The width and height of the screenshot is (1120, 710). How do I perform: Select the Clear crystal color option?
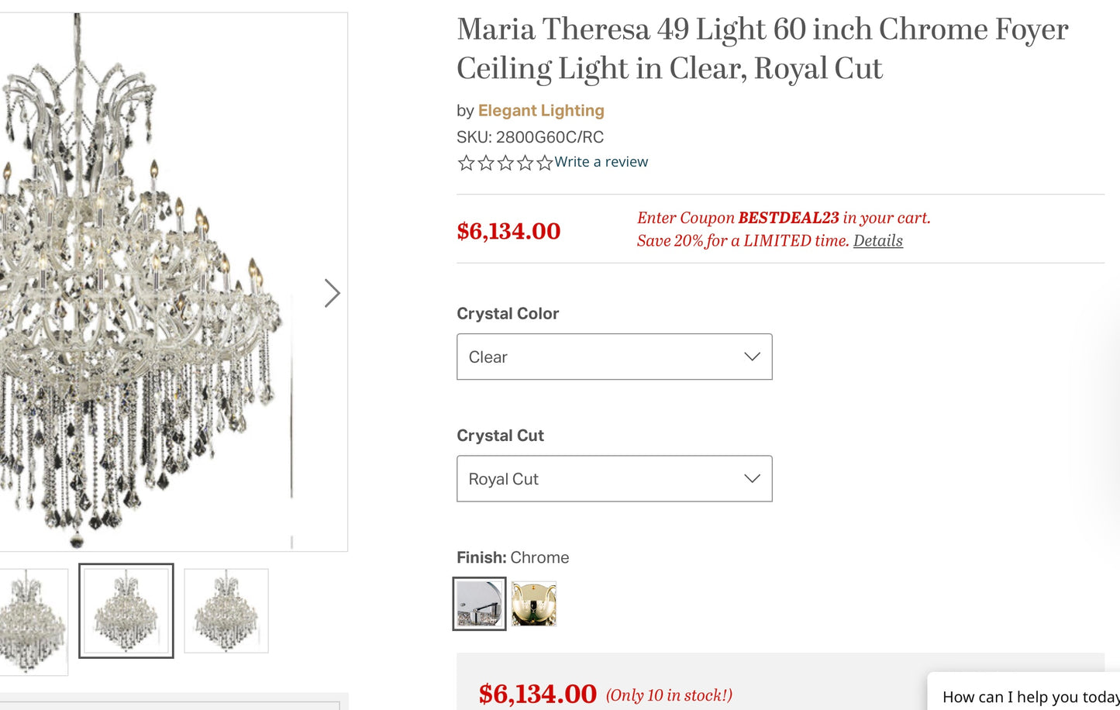click(x=614, y=357)
